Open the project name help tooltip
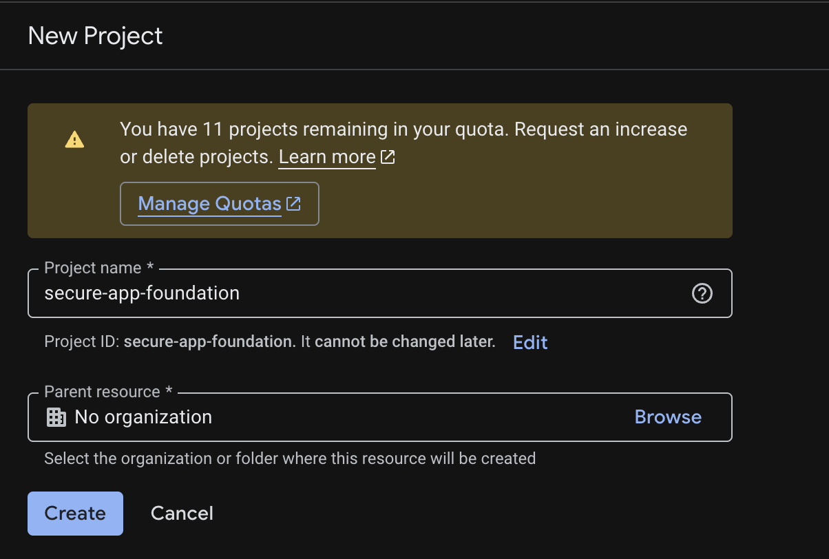Screen dimensions: 829x559 [x=702, y=293]
